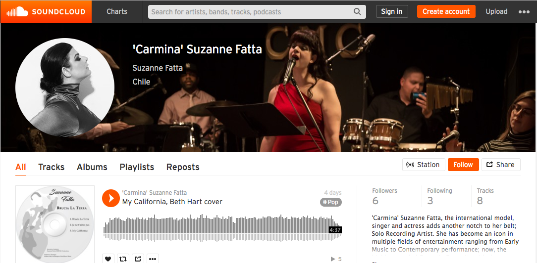
Task: Open the track's More options dots
Action: [x=153, y=259]
